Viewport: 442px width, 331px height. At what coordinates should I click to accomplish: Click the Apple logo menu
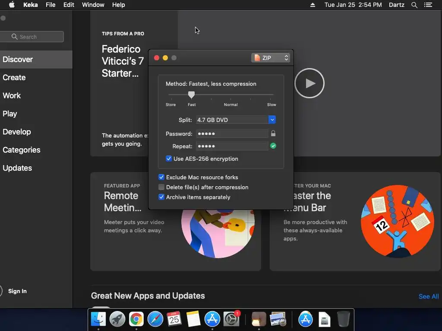coord(12,5)
